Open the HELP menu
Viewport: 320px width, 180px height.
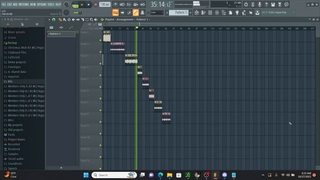[x=58, y=4]
